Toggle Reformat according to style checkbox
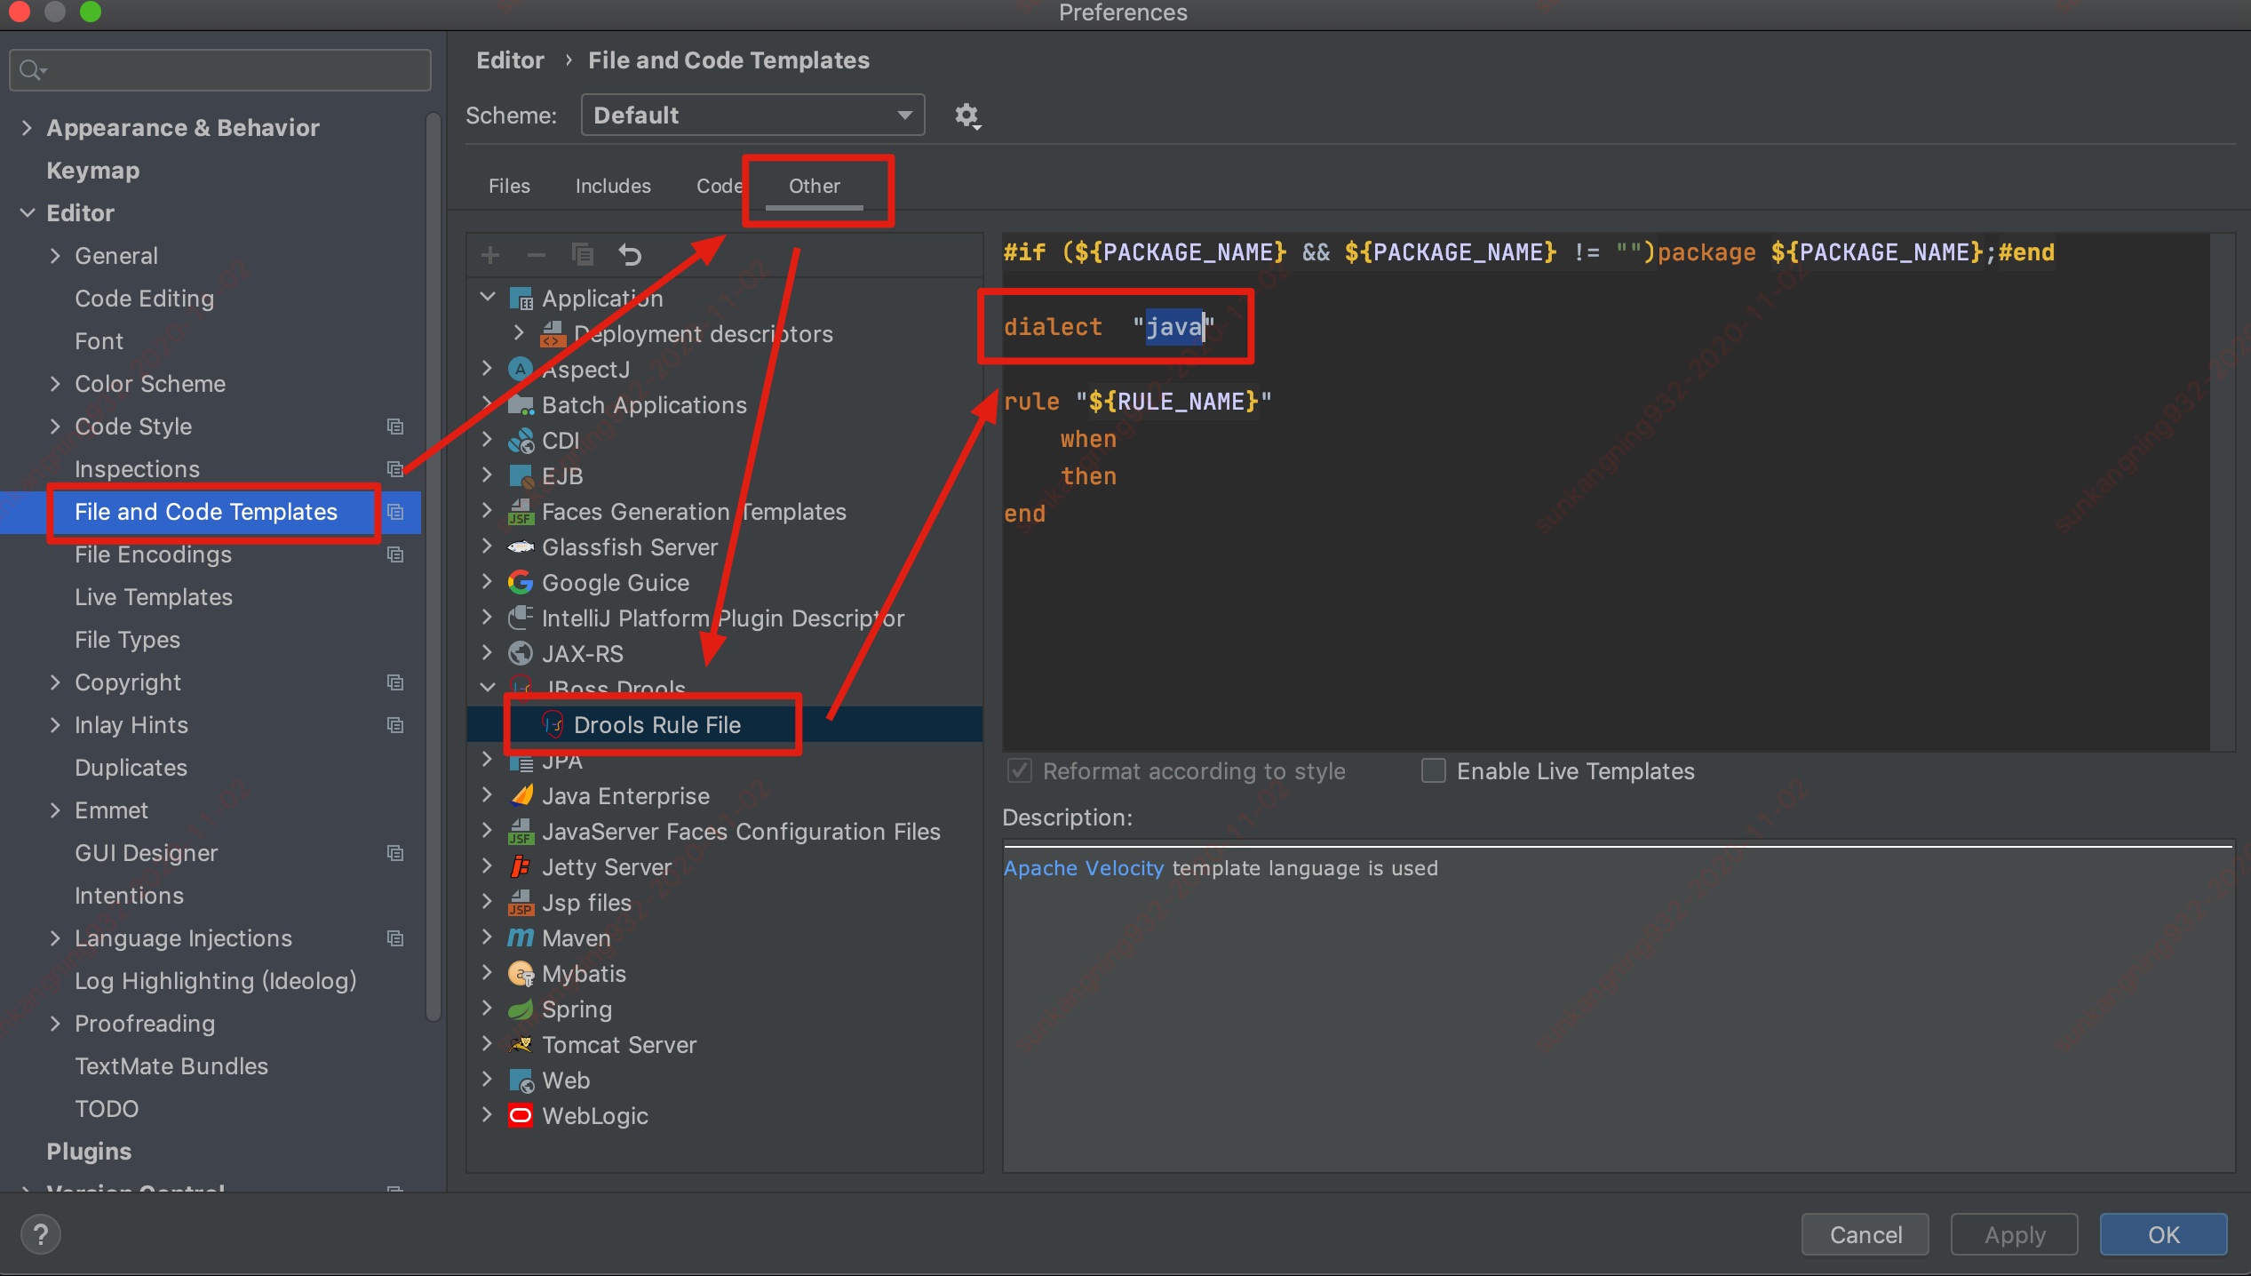Viewport: 2251px width, 1276px height. pyautogui.click(x=1020, y=770)
